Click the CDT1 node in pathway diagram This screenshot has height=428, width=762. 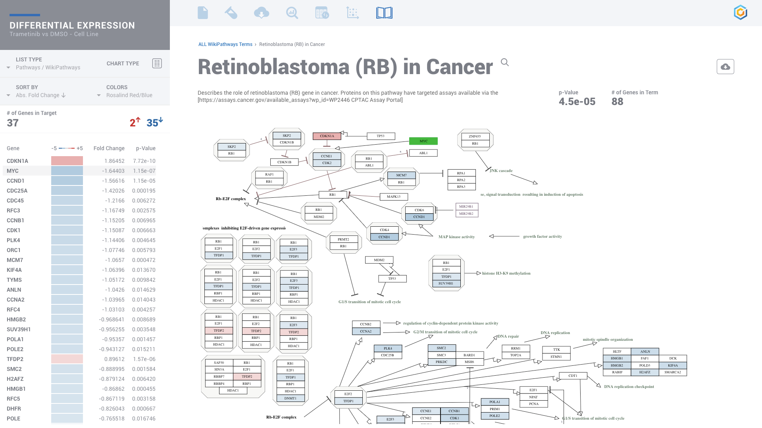point(573,376)
